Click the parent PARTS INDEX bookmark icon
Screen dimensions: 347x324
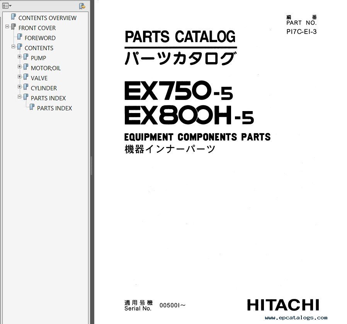[26, 97]
